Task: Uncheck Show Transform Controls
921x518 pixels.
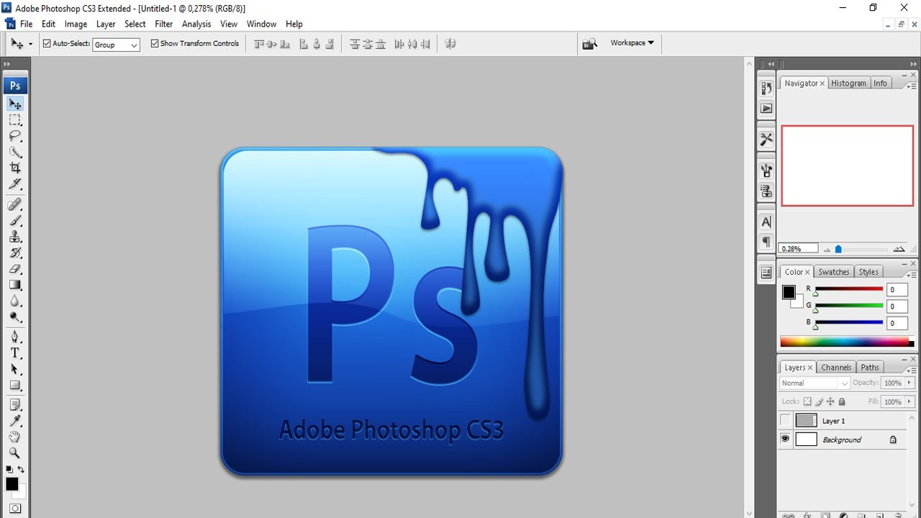Action: (x=155, y=43)
